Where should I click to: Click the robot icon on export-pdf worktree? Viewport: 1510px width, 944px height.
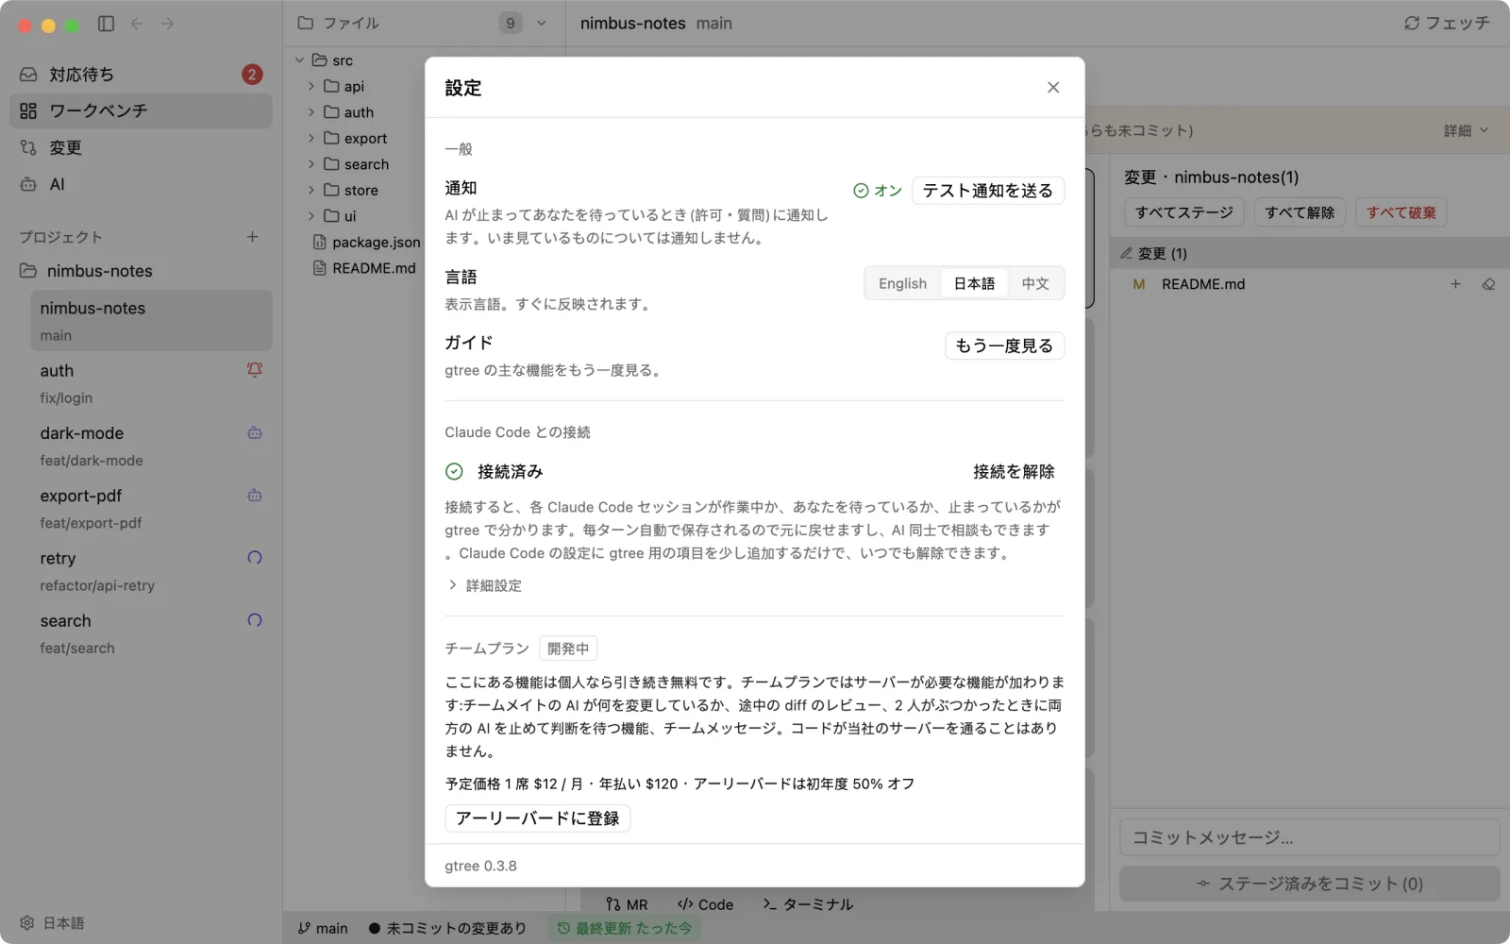point(255,495)
